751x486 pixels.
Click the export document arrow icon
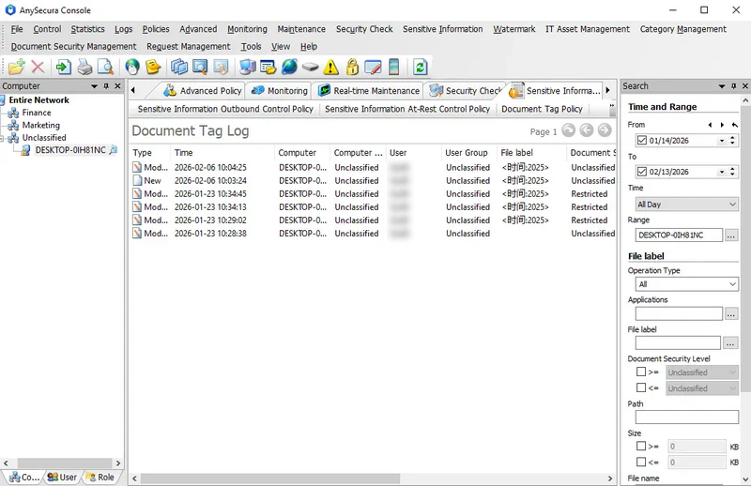63,67
